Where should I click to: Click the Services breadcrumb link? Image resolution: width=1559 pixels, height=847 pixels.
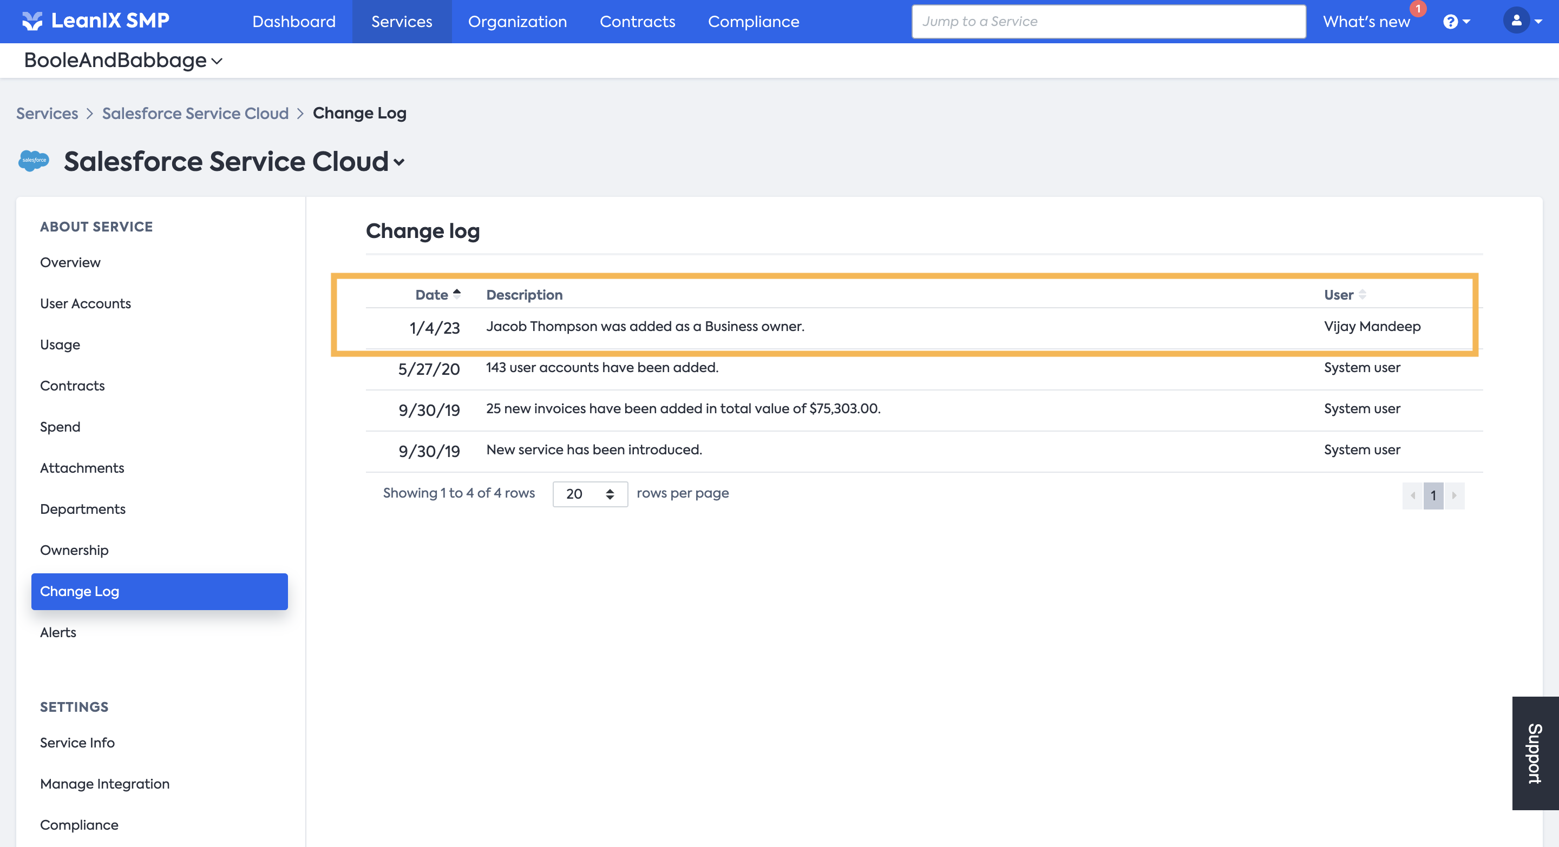(x=47, y=113)
